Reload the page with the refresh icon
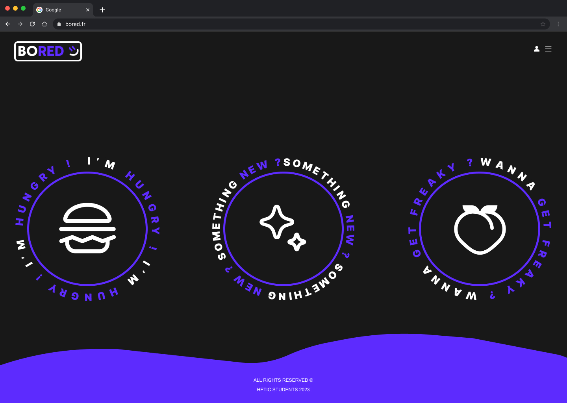Screen dimensions: 567x403 [32, 24]
